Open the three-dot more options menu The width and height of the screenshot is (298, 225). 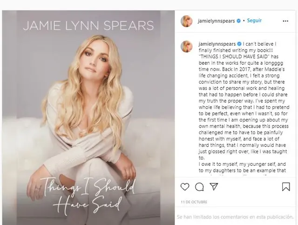(285, 21)
